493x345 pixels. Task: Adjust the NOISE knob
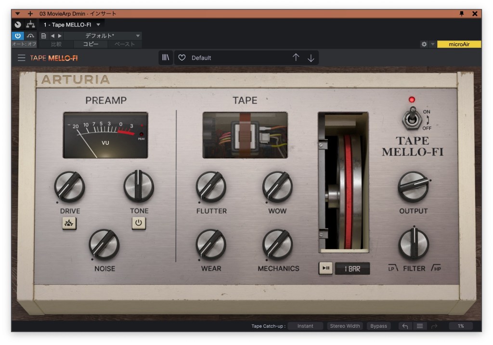pos(104,244)
